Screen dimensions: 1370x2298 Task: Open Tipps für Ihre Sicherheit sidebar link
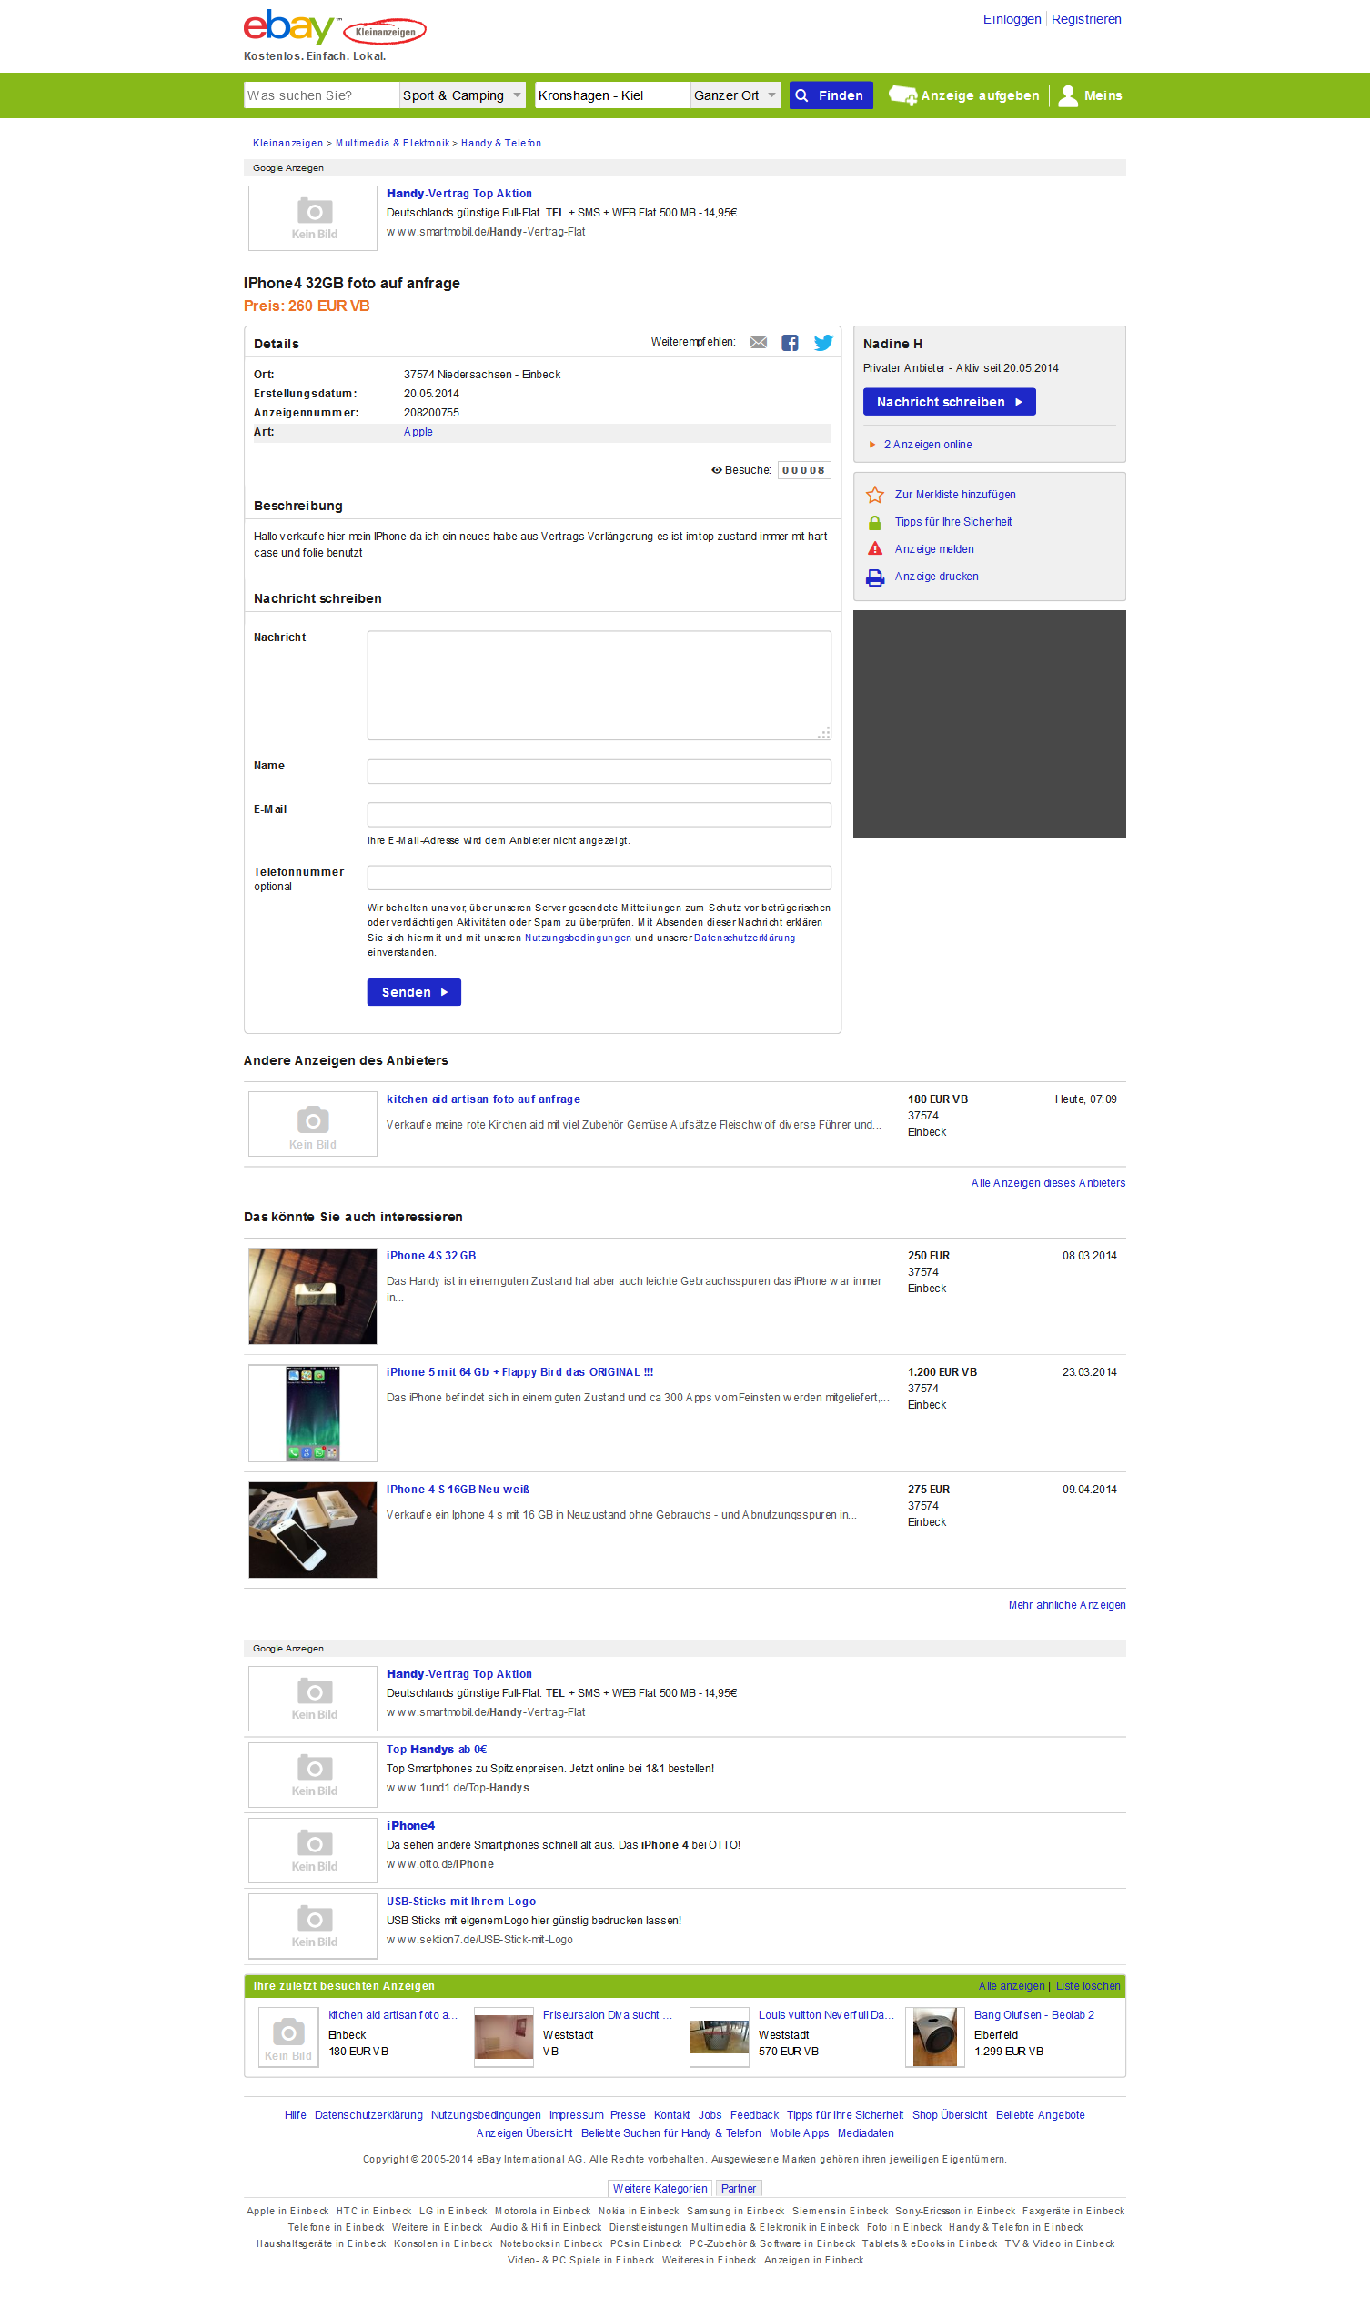(952, 522)
